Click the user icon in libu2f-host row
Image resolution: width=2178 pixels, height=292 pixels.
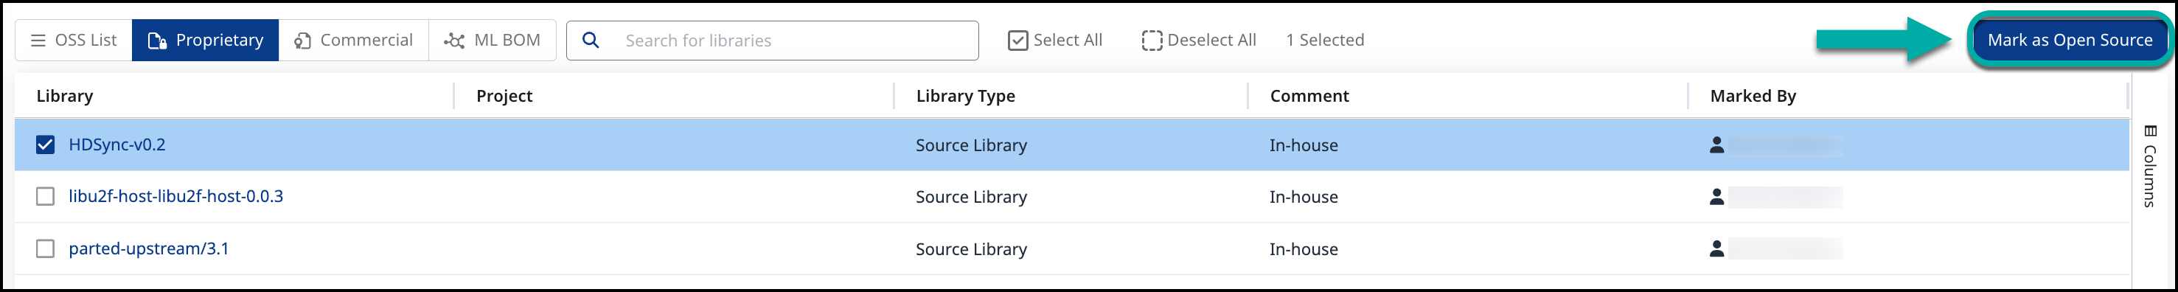1716,196
